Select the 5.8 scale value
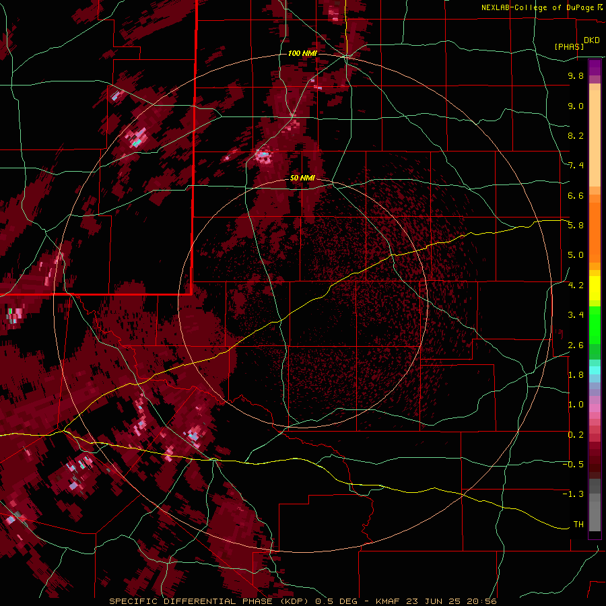This screenshot has width=606, height=606. click(x=576, y=226)
